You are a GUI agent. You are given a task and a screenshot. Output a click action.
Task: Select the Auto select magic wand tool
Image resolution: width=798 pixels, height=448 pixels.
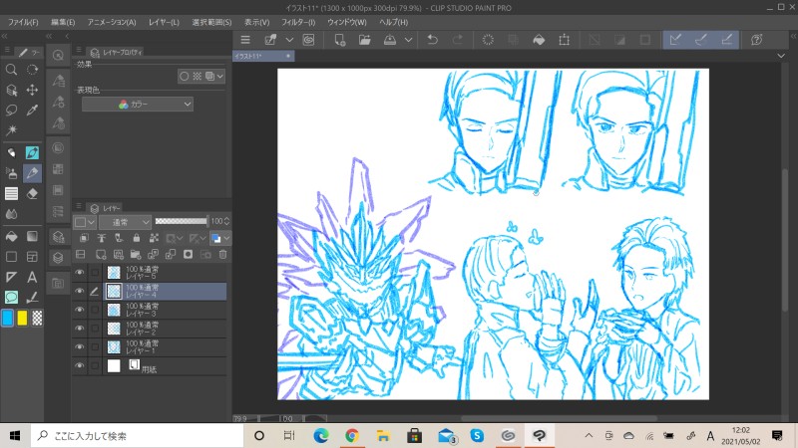pos(11,130)
